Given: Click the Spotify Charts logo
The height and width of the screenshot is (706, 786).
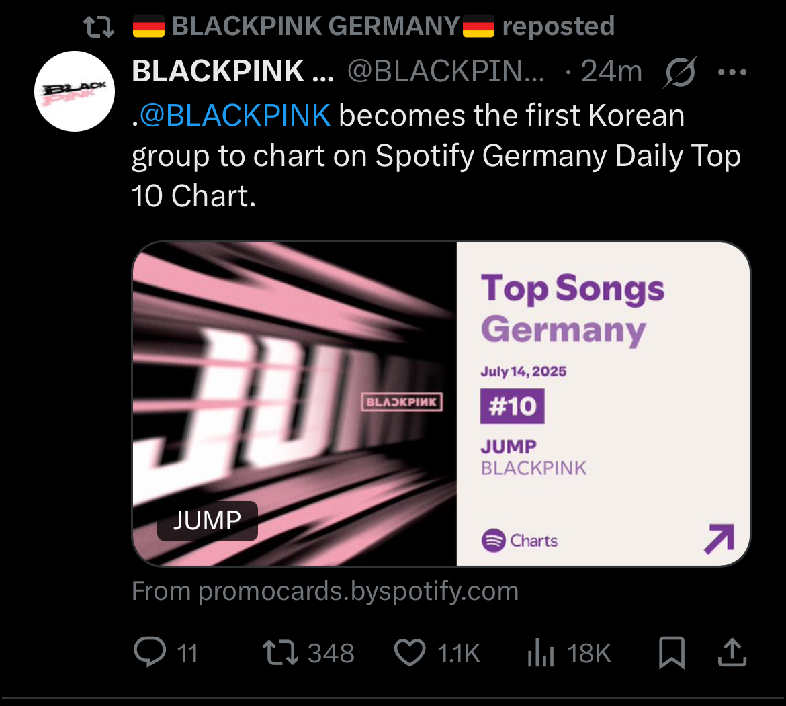Looking at the screenshot, I should pyautogui.click(x=520, y=541).
